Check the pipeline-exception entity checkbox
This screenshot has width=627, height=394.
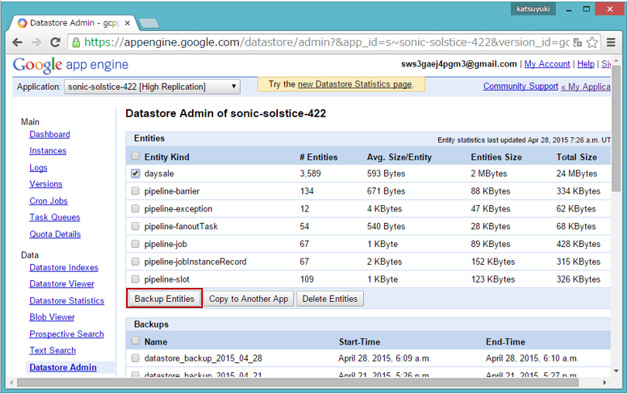(135, 209)
